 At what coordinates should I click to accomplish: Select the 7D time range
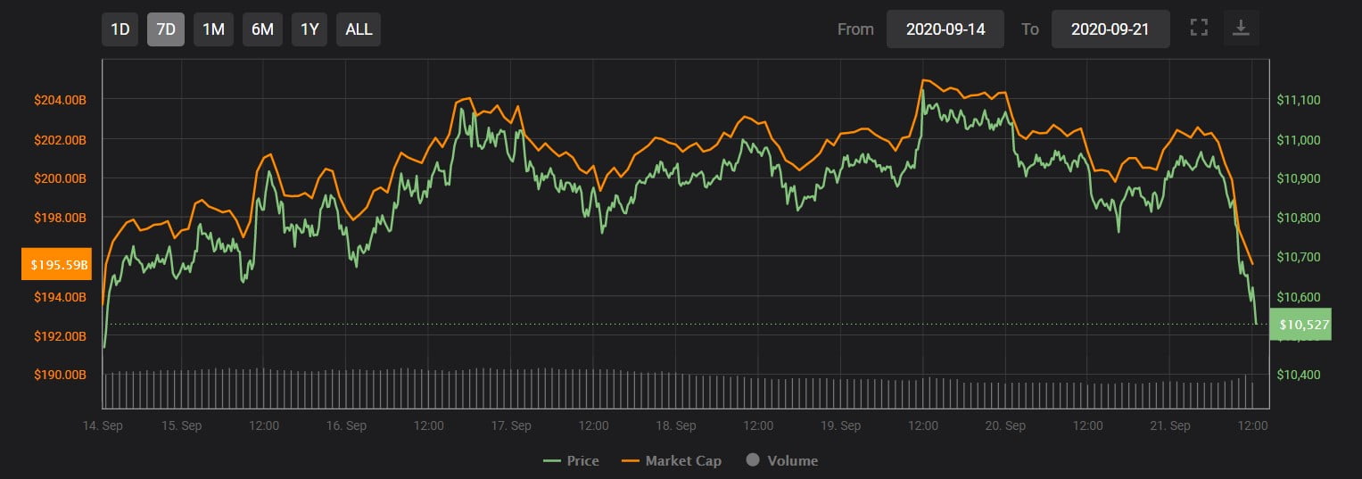166,29
